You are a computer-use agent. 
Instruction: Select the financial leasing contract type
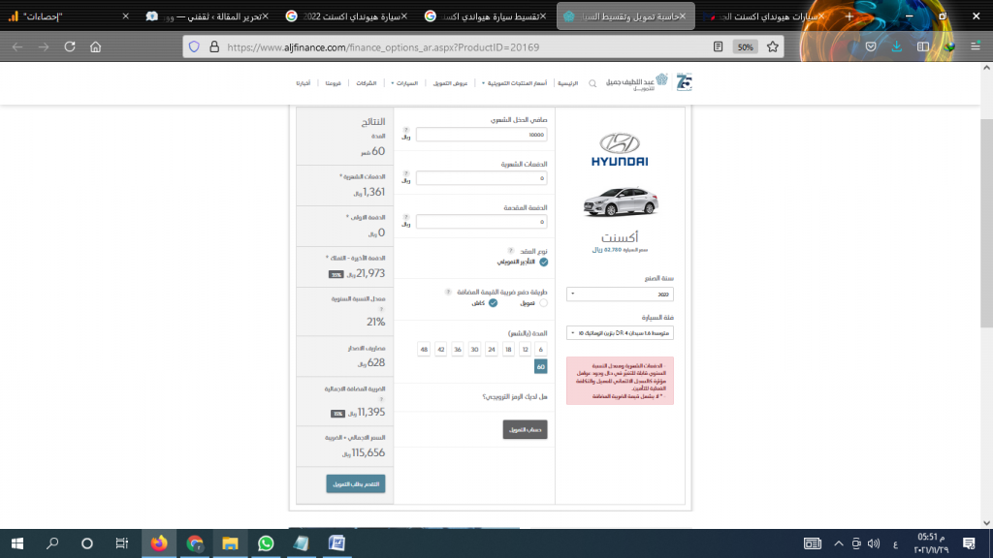pyautogui.click(x=543, y=262)
